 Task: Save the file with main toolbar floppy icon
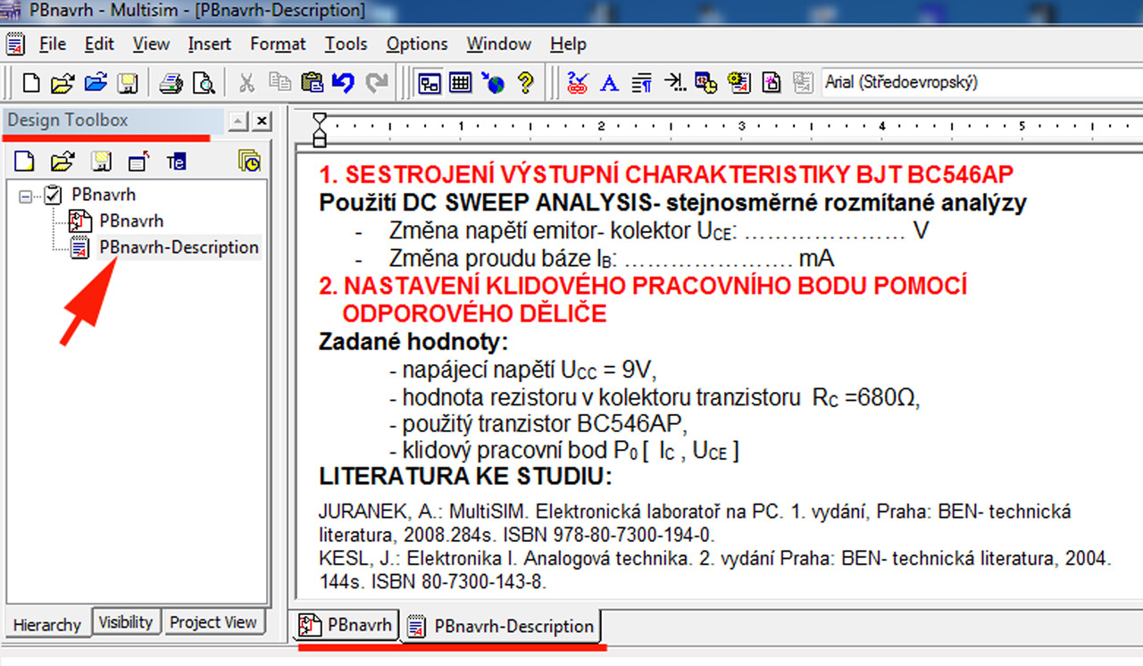[x=128, y=83]
